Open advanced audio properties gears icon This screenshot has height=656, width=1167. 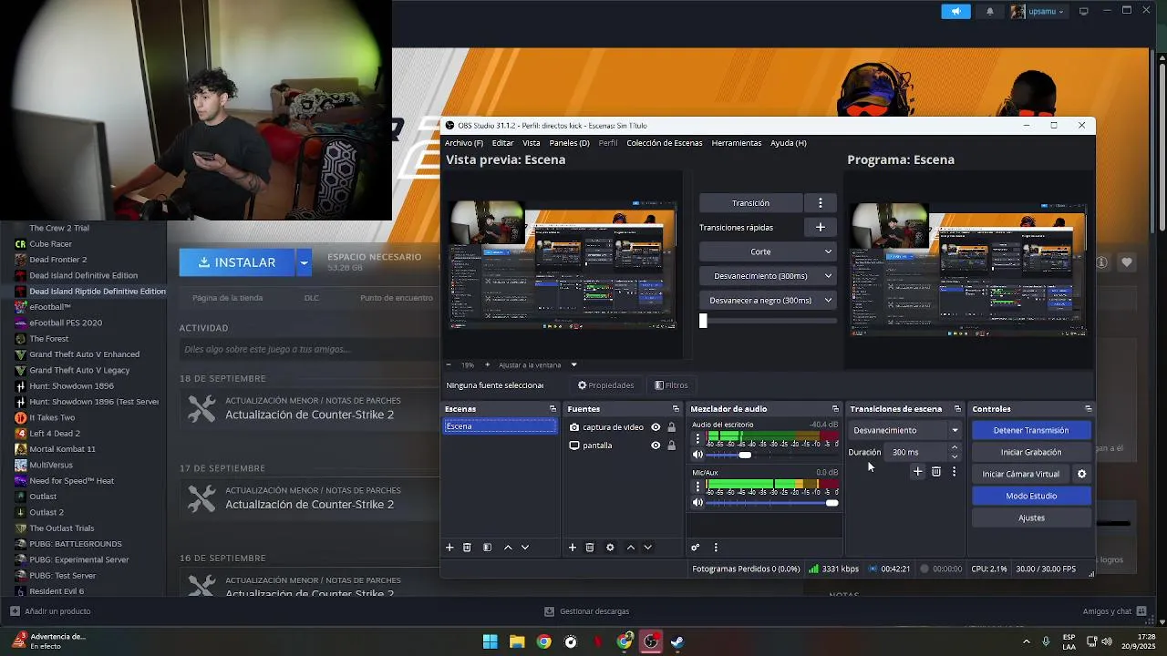click(696, 548)
